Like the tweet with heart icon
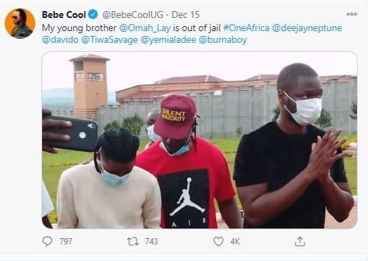The height and width of the screenshot is (261, 368). tap(218, 241)
